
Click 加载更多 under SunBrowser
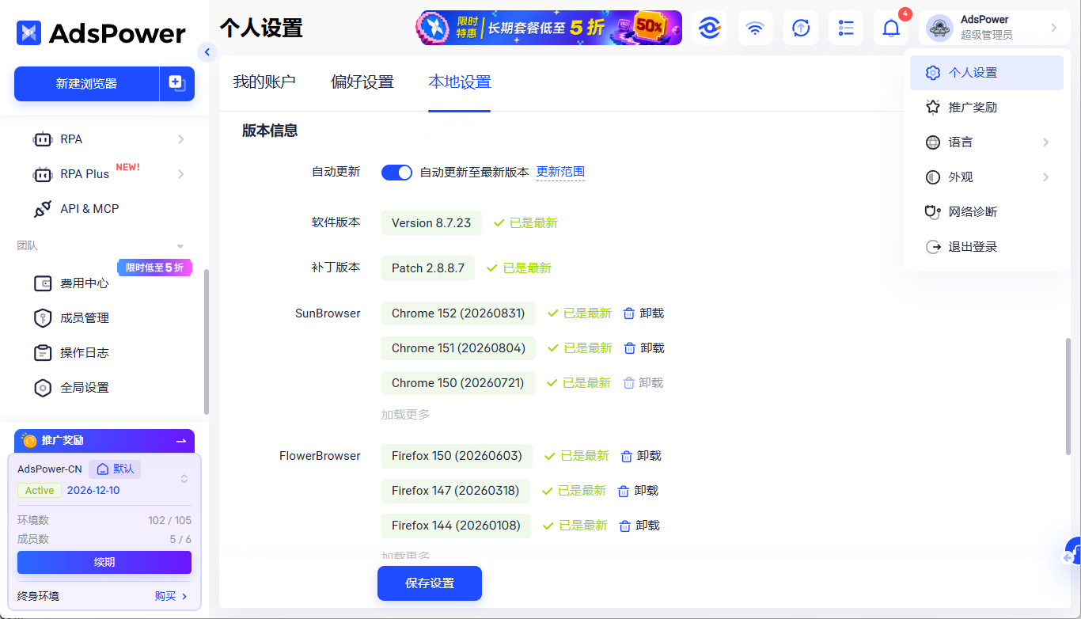[405, 415]
